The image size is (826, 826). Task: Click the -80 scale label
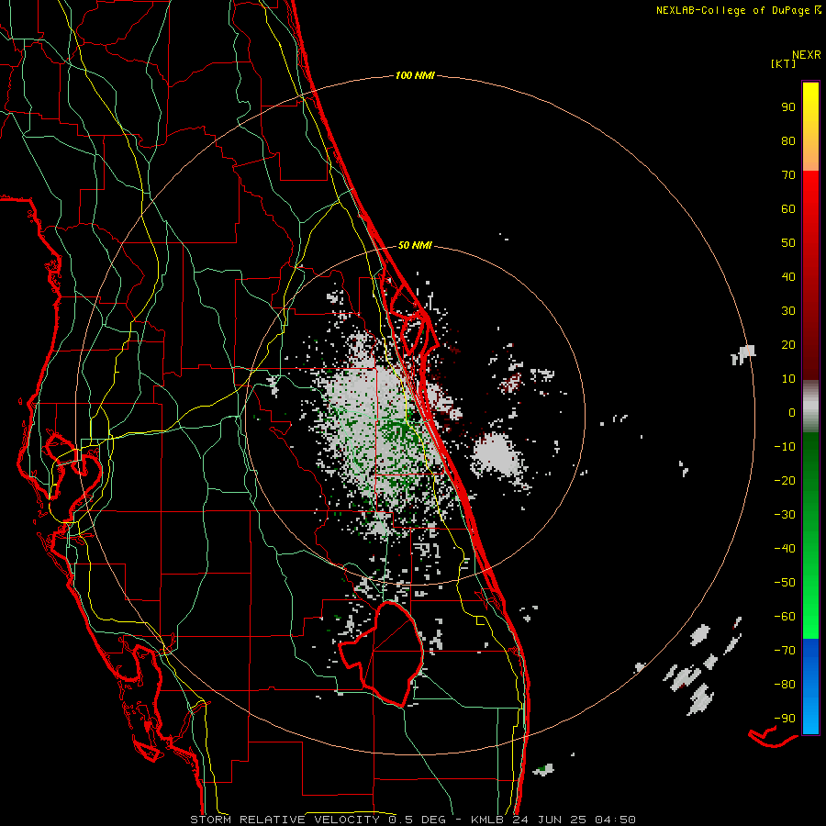point(785,685)
